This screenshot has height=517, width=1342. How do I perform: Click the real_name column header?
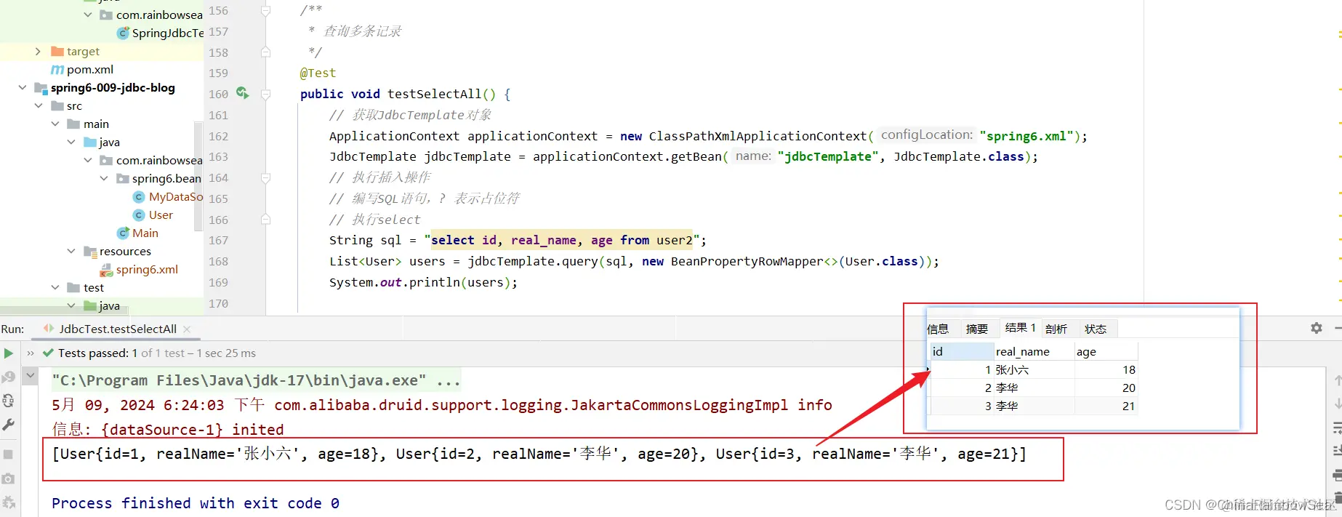pos(1034,352)
